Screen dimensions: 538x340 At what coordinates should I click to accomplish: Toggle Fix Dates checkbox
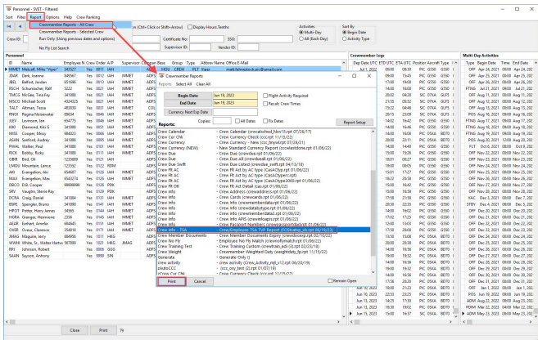pyautogui.click(x=265, y=121)
